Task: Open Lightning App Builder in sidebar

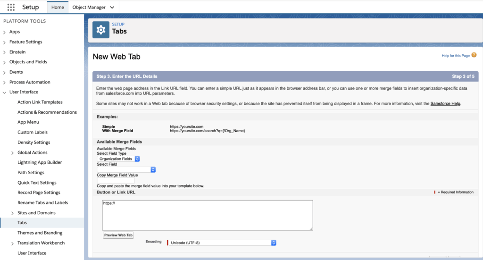Action: [40, 162]
